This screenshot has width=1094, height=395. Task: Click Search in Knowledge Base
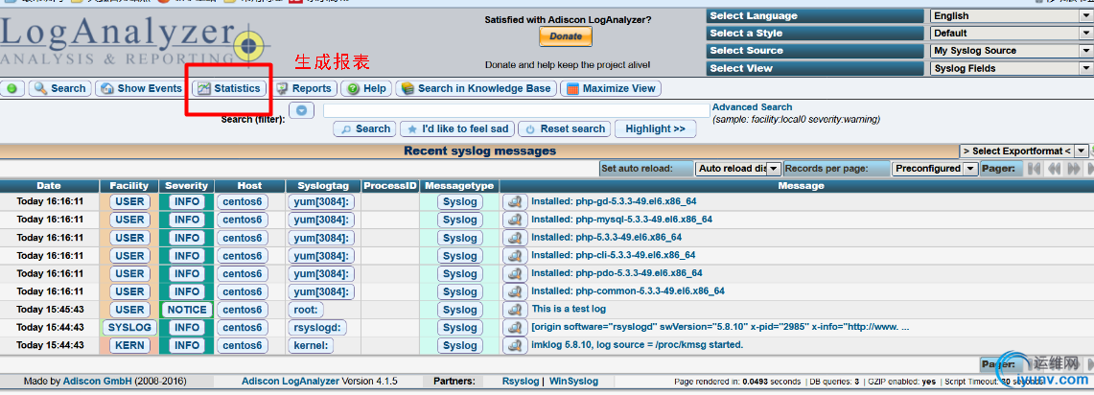477,88
